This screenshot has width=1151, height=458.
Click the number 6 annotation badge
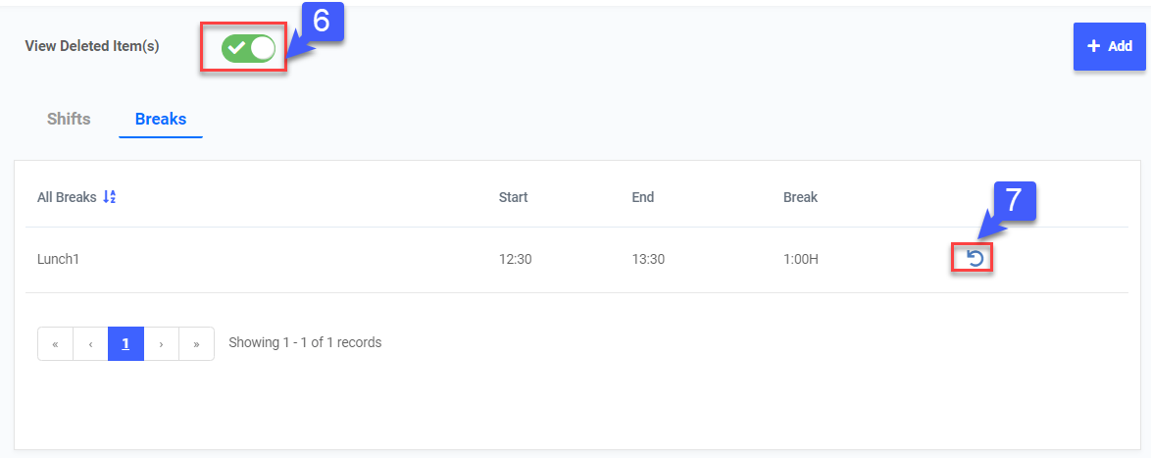(321, 23)
